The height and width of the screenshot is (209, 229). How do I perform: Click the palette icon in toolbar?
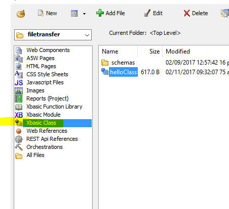pos(21,14)
